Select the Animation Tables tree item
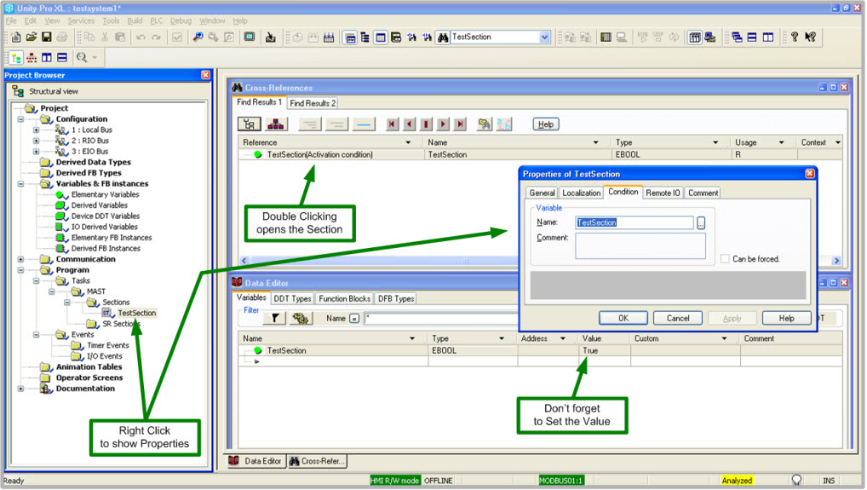 tap(89, 367)
